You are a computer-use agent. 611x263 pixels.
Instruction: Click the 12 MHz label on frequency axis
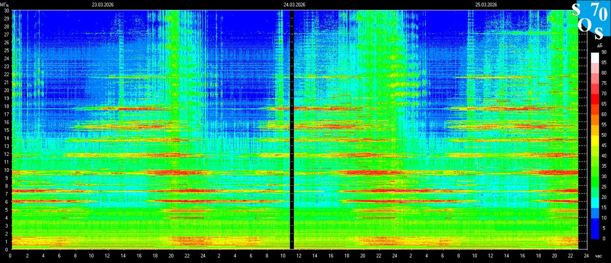7,154
